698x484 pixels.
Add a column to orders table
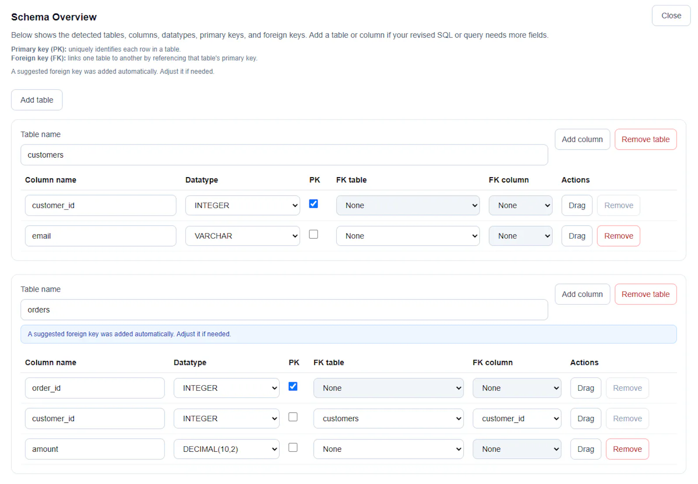[582, 294]
